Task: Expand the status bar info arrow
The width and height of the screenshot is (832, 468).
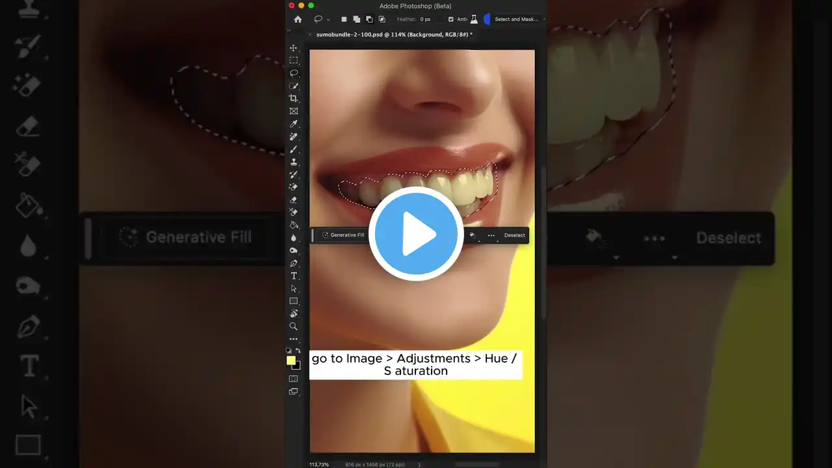Action: pos(419,464)
